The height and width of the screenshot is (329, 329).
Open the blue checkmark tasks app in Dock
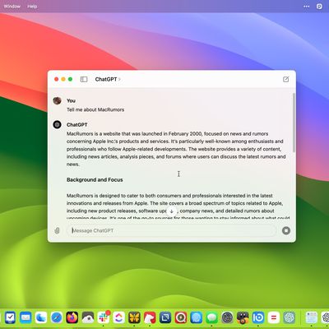(10, 317)
